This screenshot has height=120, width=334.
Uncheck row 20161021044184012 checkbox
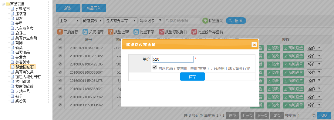point(60,48)
